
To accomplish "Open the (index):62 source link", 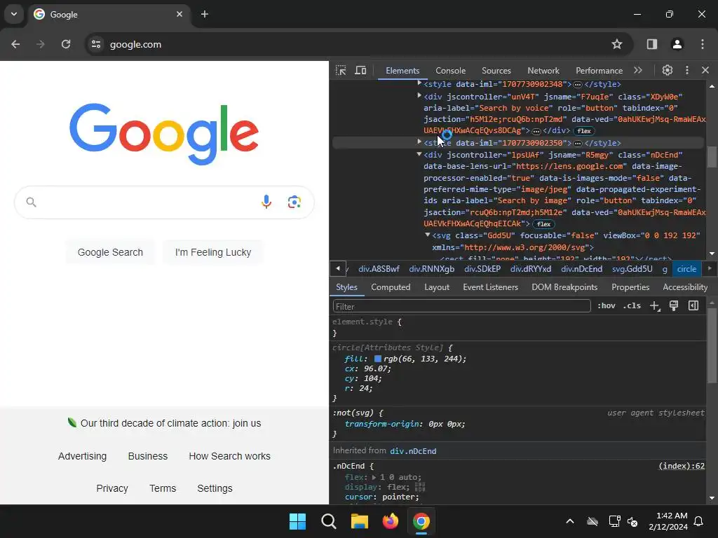I will [682, 466].
